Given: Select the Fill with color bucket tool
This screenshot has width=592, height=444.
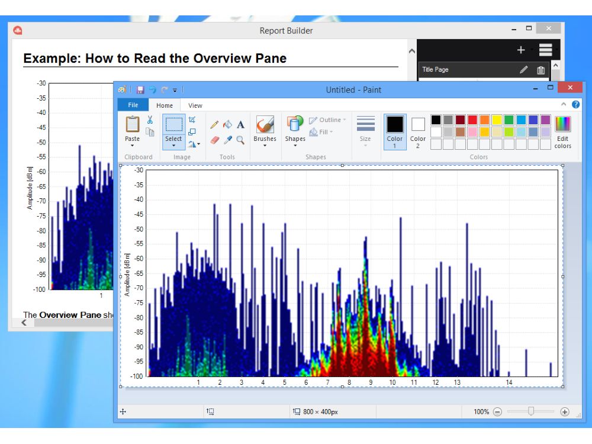Looking at the screenshot, I should click(x=227, y=124).
